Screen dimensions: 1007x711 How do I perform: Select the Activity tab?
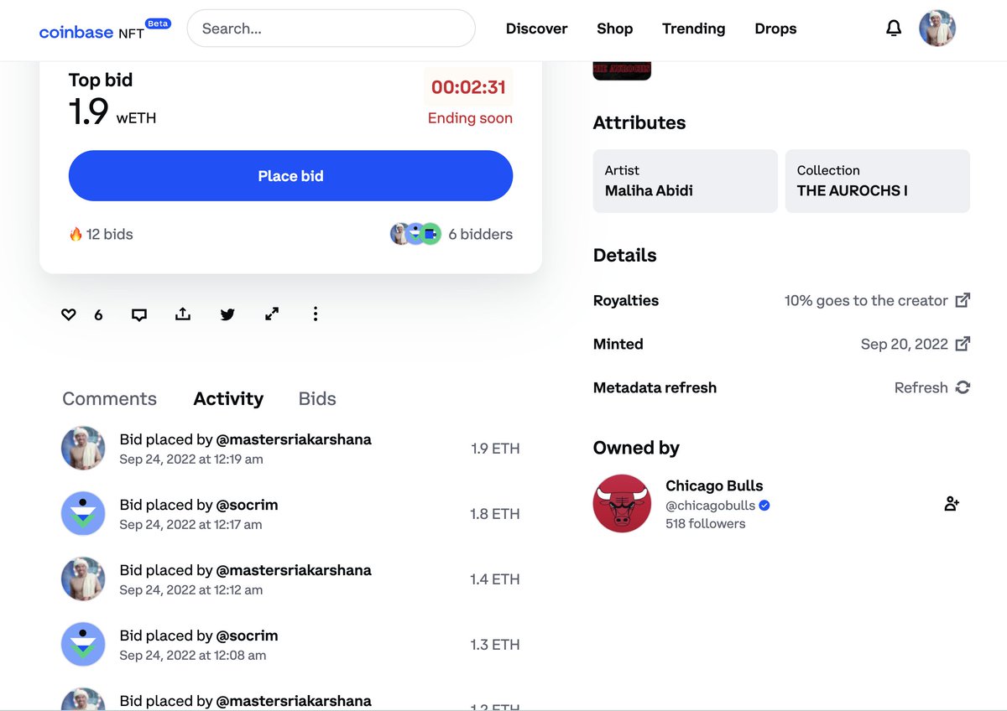coord(228,399)
